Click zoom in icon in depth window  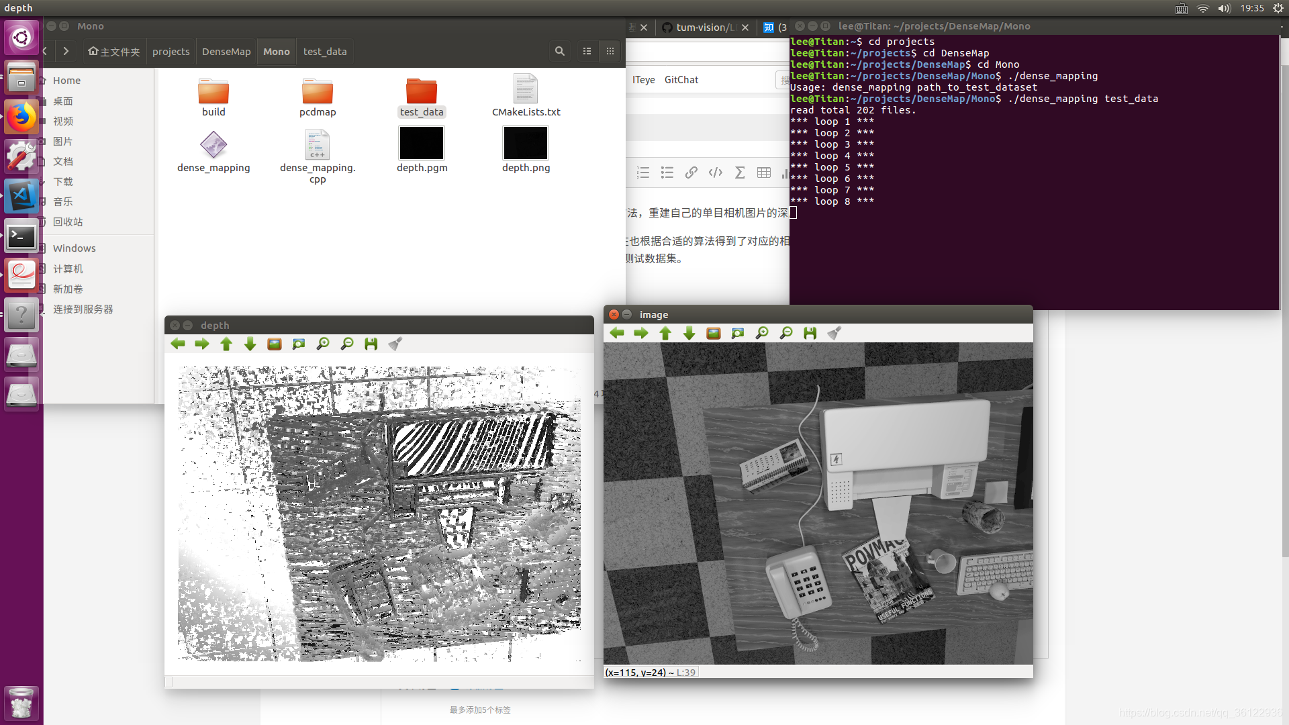point(323,344)
